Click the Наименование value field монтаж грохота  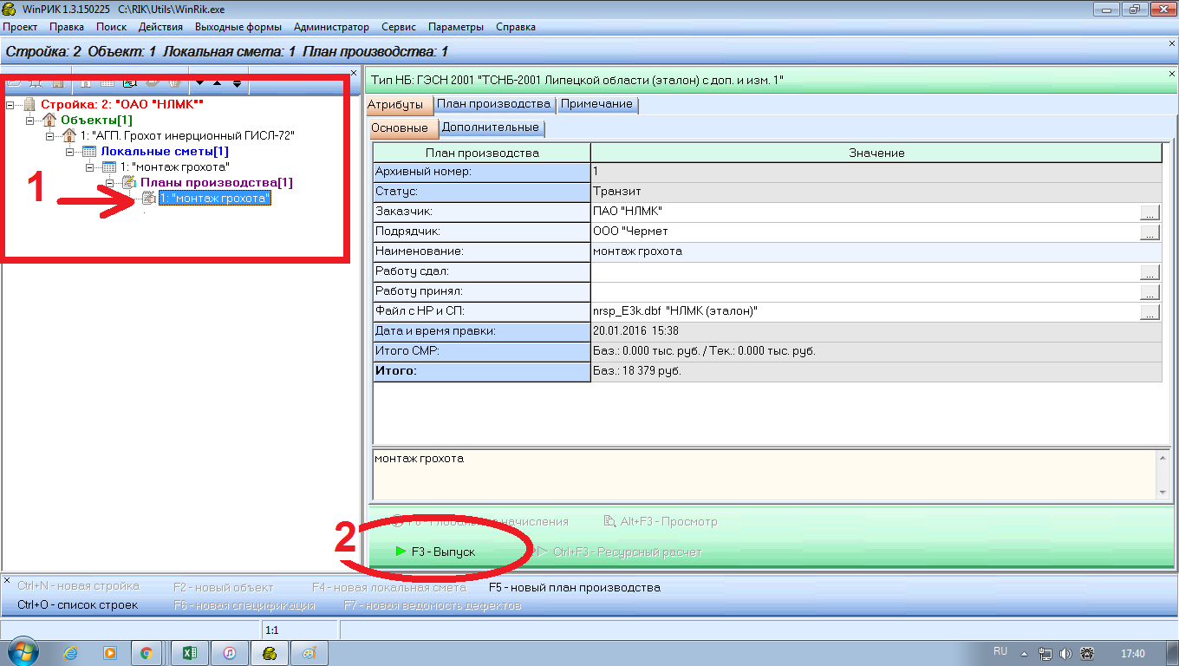coord(876,251)
